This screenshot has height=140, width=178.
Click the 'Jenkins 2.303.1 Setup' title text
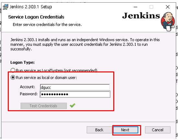click(x=31, y=7)
